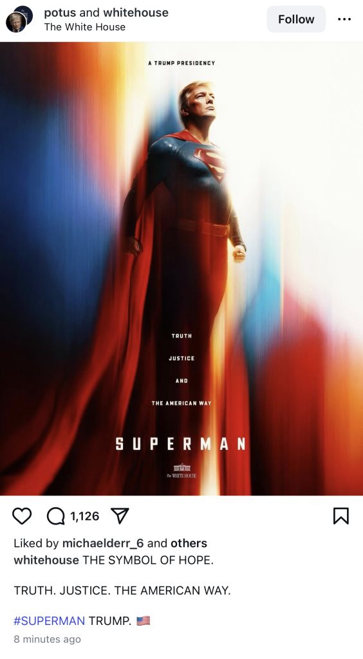Open michaelderr_6 profile from likes line
Screen dimensions: 363x659
click(103, 543)
